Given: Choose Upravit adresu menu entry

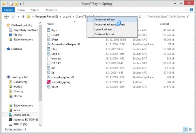Looking at the screenshot, I should (112, 30).
